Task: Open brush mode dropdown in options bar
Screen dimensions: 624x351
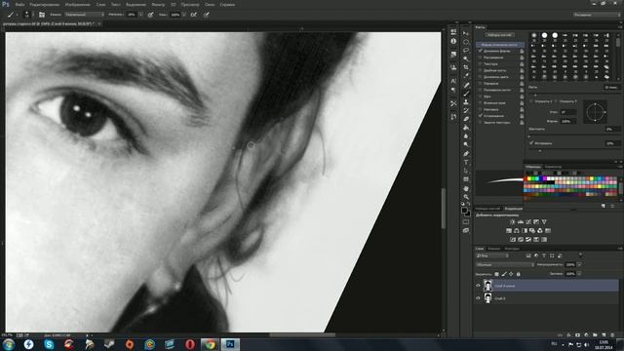Action: click(x=85, y=15)
